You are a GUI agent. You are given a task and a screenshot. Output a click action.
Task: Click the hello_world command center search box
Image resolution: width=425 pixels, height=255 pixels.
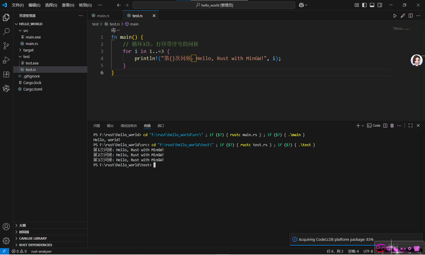pos(214,5)
